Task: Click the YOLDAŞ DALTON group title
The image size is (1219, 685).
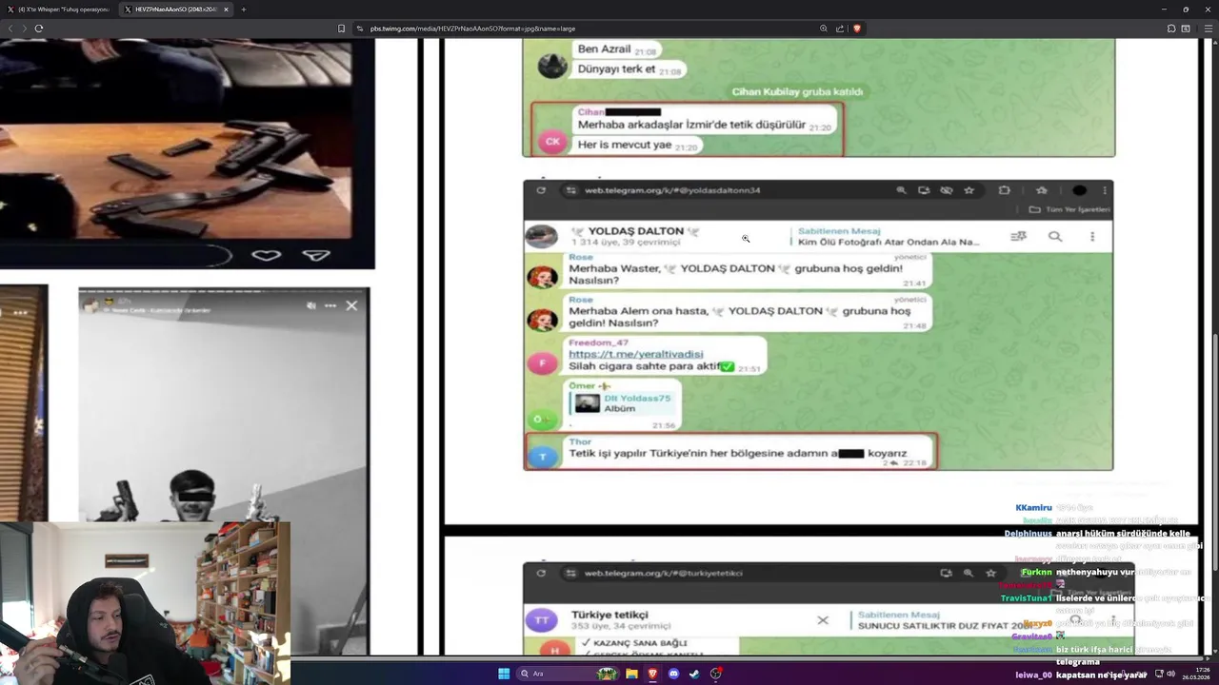Action: point(635,231)
